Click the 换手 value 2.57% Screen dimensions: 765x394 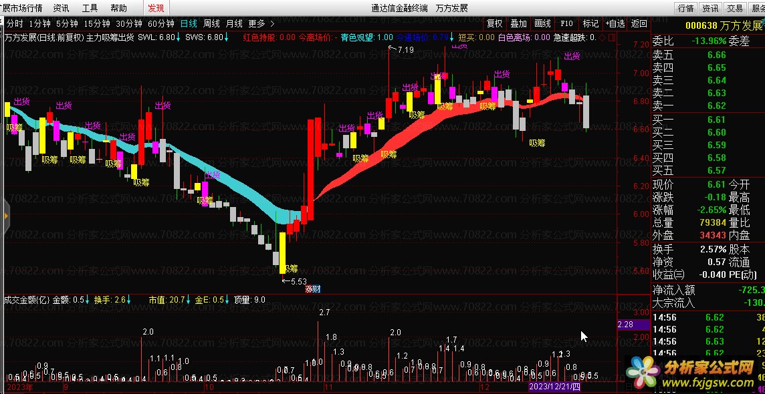tap(713, 249)
